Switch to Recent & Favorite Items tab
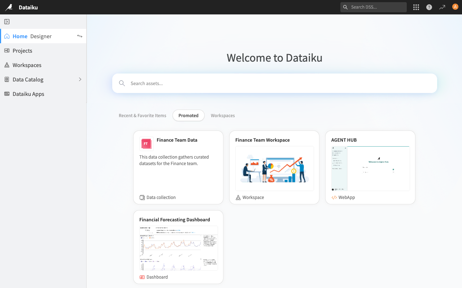Screen dimensions: 462x288 tap(143, 116)
